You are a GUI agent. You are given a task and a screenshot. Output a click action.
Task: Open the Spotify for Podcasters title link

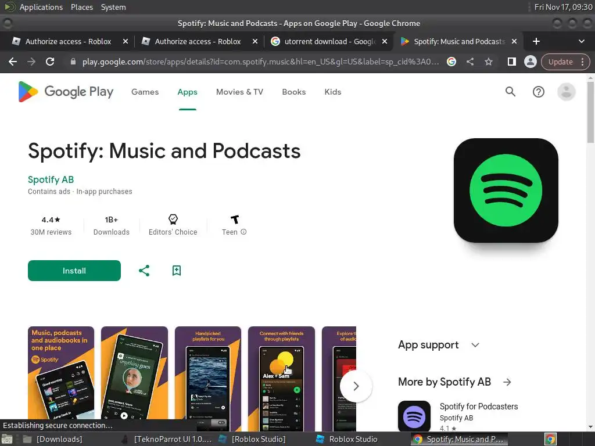pyautogui.click(x=479, y=406)
